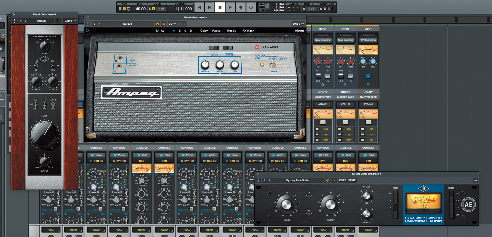The height and width of the screenshot is (237, 492).
Task: Select preset slot D in Ampeg plugin
Action: click(191, 31)
